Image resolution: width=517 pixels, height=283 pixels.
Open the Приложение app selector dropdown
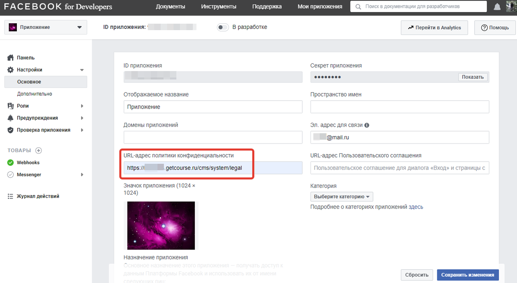tap(46, 27)
